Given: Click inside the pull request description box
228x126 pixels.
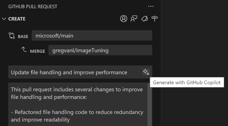Looking at the screenshot, I should click(x=78, y=104).
